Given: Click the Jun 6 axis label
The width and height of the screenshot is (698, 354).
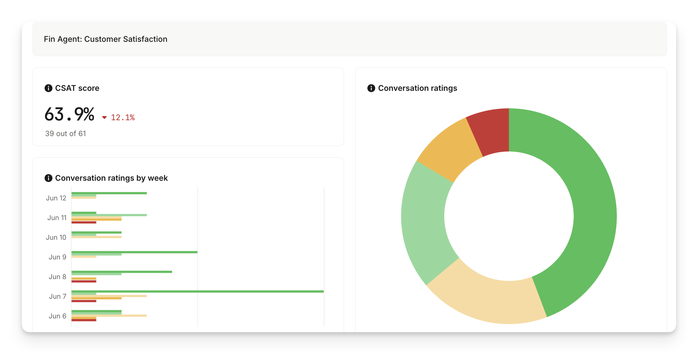Looking at the screenshot, I should coord(57,316).
